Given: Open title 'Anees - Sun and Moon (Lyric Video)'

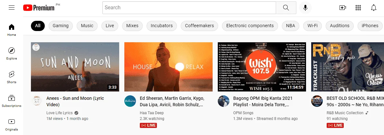Looking at the screenshot, I should pos(75,101).
